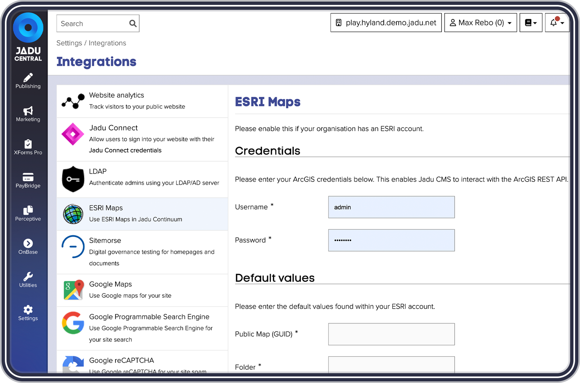Click the Credentials section heading
This screenshot has width=580, height=383.
coord(268,151)
